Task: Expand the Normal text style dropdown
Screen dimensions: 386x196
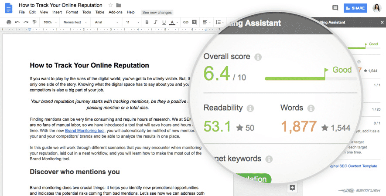Action: tap(75, 22)
